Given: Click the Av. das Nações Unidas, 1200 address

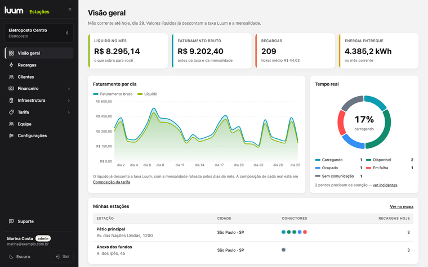Looking at the screenshot, I should click(124, 236).
